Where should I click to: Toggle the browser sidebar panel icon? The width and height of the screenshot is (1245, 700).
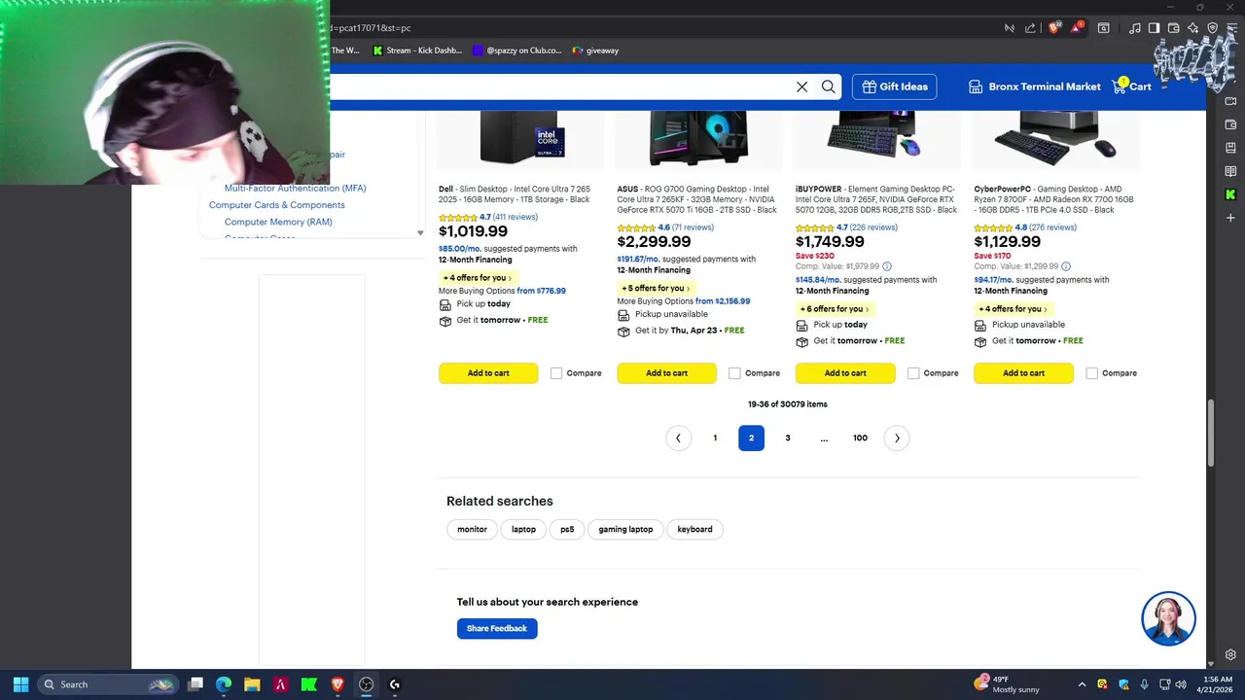[1154, 28]
